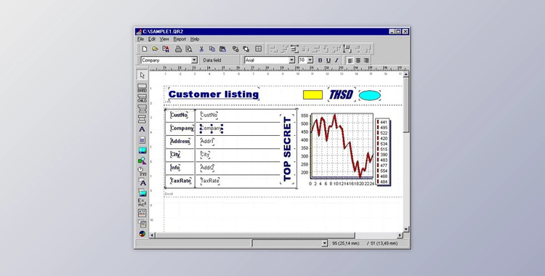Select the cyan ellipse shape

tap(369, 95)
